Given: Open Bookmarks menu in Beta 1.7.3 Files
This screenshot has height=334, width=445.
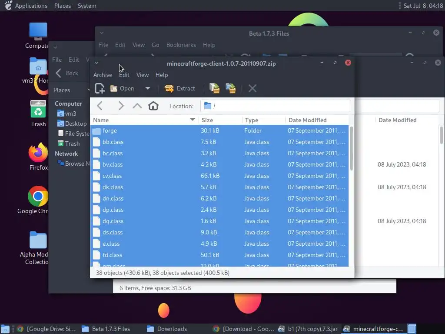Looking at the screenshot, I should coord(181,45).
